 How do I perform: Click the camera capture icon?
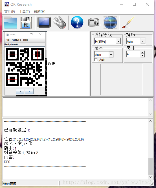point(94,22)
